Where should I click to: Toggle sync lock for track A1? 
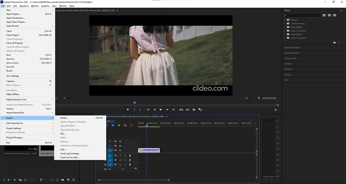[x=115, y=155]
